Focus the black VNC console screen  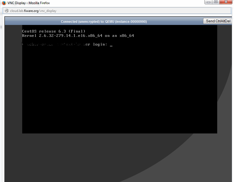[x=119, y=79]
